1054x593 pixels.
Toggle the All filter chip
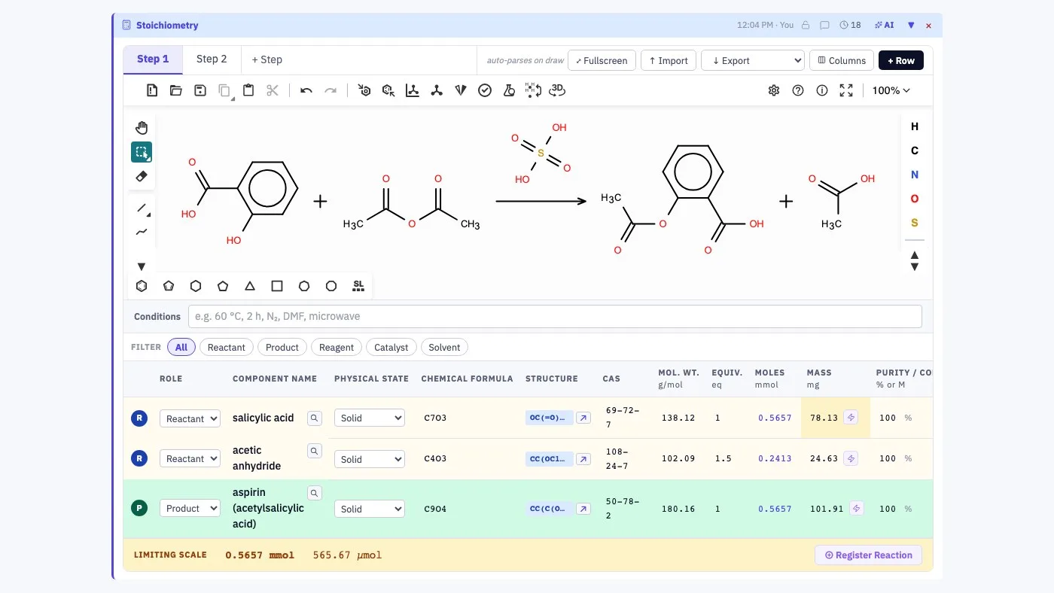coord(181,347)
